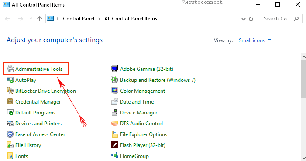Open the Administrative Tools icon
This screenshot has height=161, width=306.
click(x=10, y=69)
